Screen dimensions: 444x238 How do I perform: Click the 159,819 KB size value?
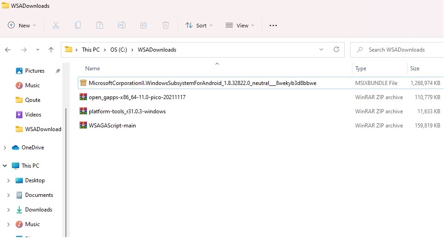coord(428,126)
